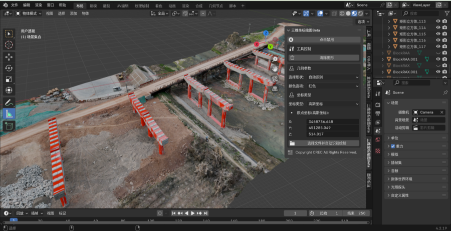Viewport: 451px width, 231px height.
Task: Open the 文件 File menu
Action: (x=14, y=5)
